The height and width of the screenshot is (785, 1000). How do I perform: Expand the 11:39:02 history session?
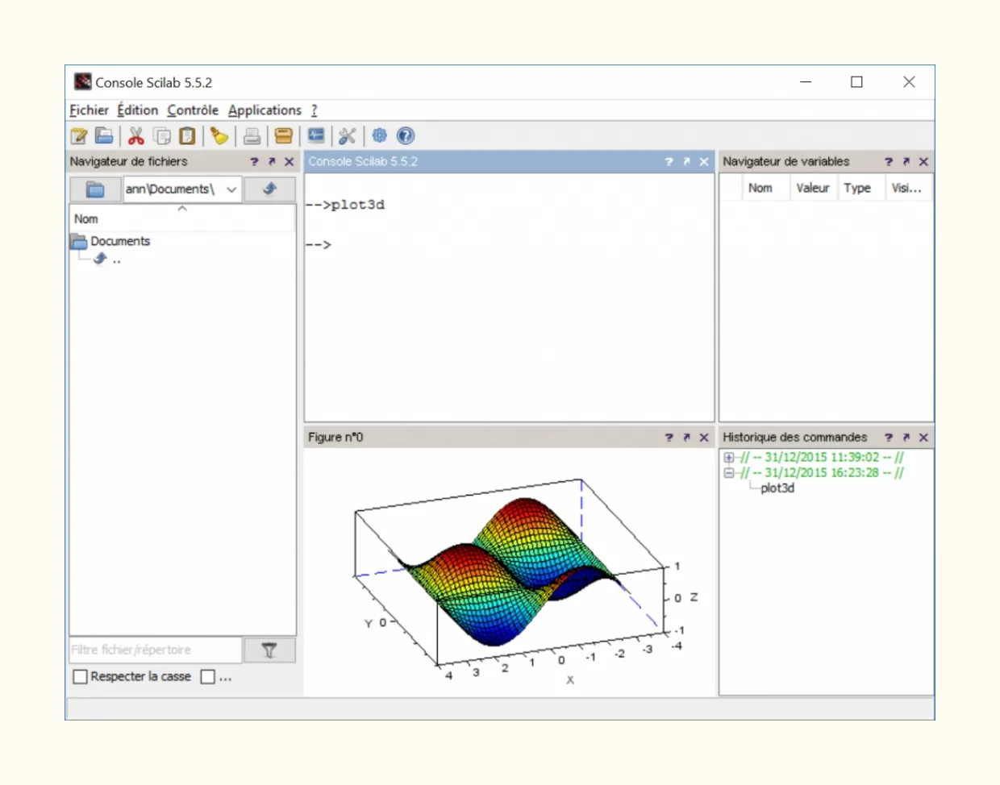pyautogui.click(x=729, y=458)
